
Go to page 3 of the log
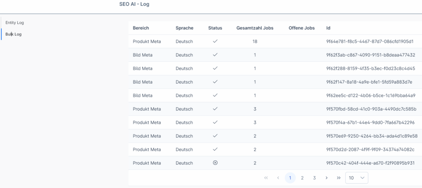click(314, 178)
